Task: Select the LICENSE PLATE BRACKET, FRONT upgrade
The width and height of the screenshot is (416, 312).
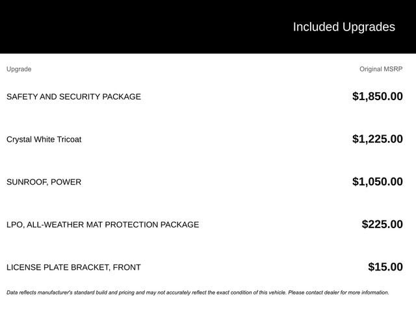Action: pyautogui.click(x=73, y=267)
